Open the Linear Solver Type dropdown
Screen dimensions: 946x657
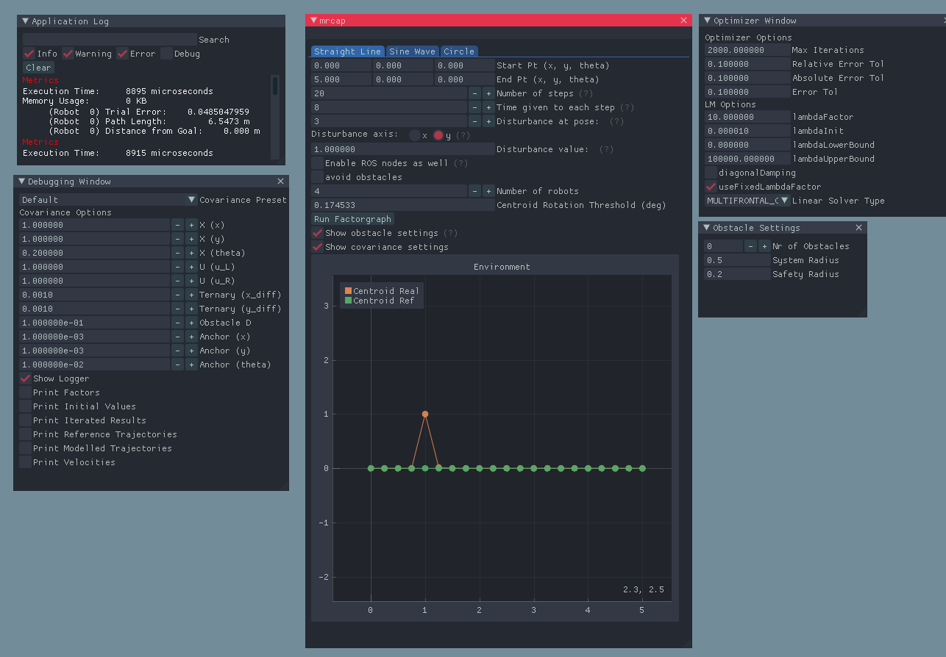pyautogui.click(x=747, y=201)
